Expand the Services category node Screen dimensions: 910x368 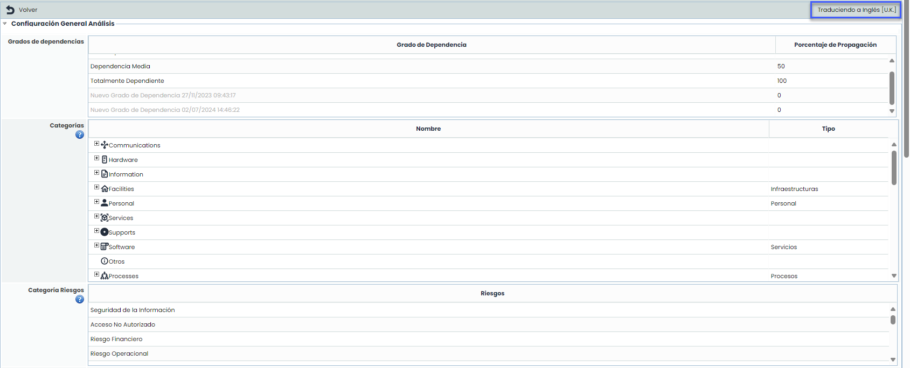coord(97,216)
